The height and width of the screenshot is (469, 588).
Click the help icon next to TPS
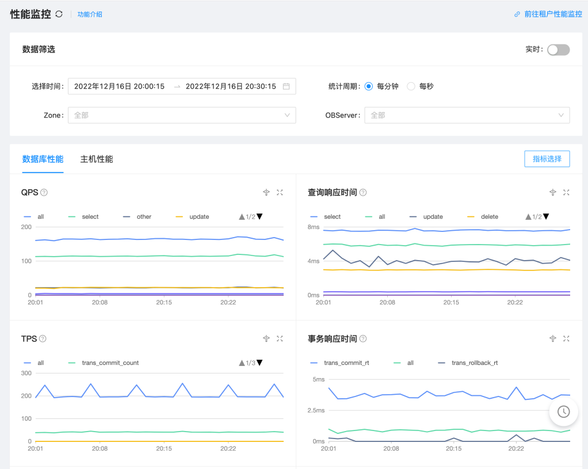pos(43,339)
